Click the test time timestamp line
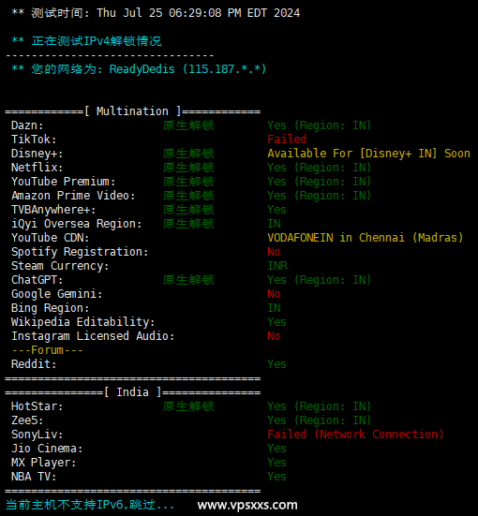This screenshot has height=516, width=478. (x=156, y=13)
